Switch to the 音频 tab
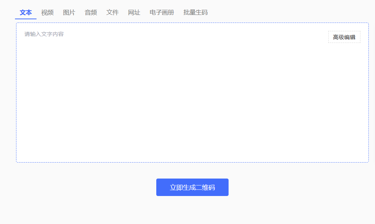Viewport: 375px width, 224px height. point(91,12)
